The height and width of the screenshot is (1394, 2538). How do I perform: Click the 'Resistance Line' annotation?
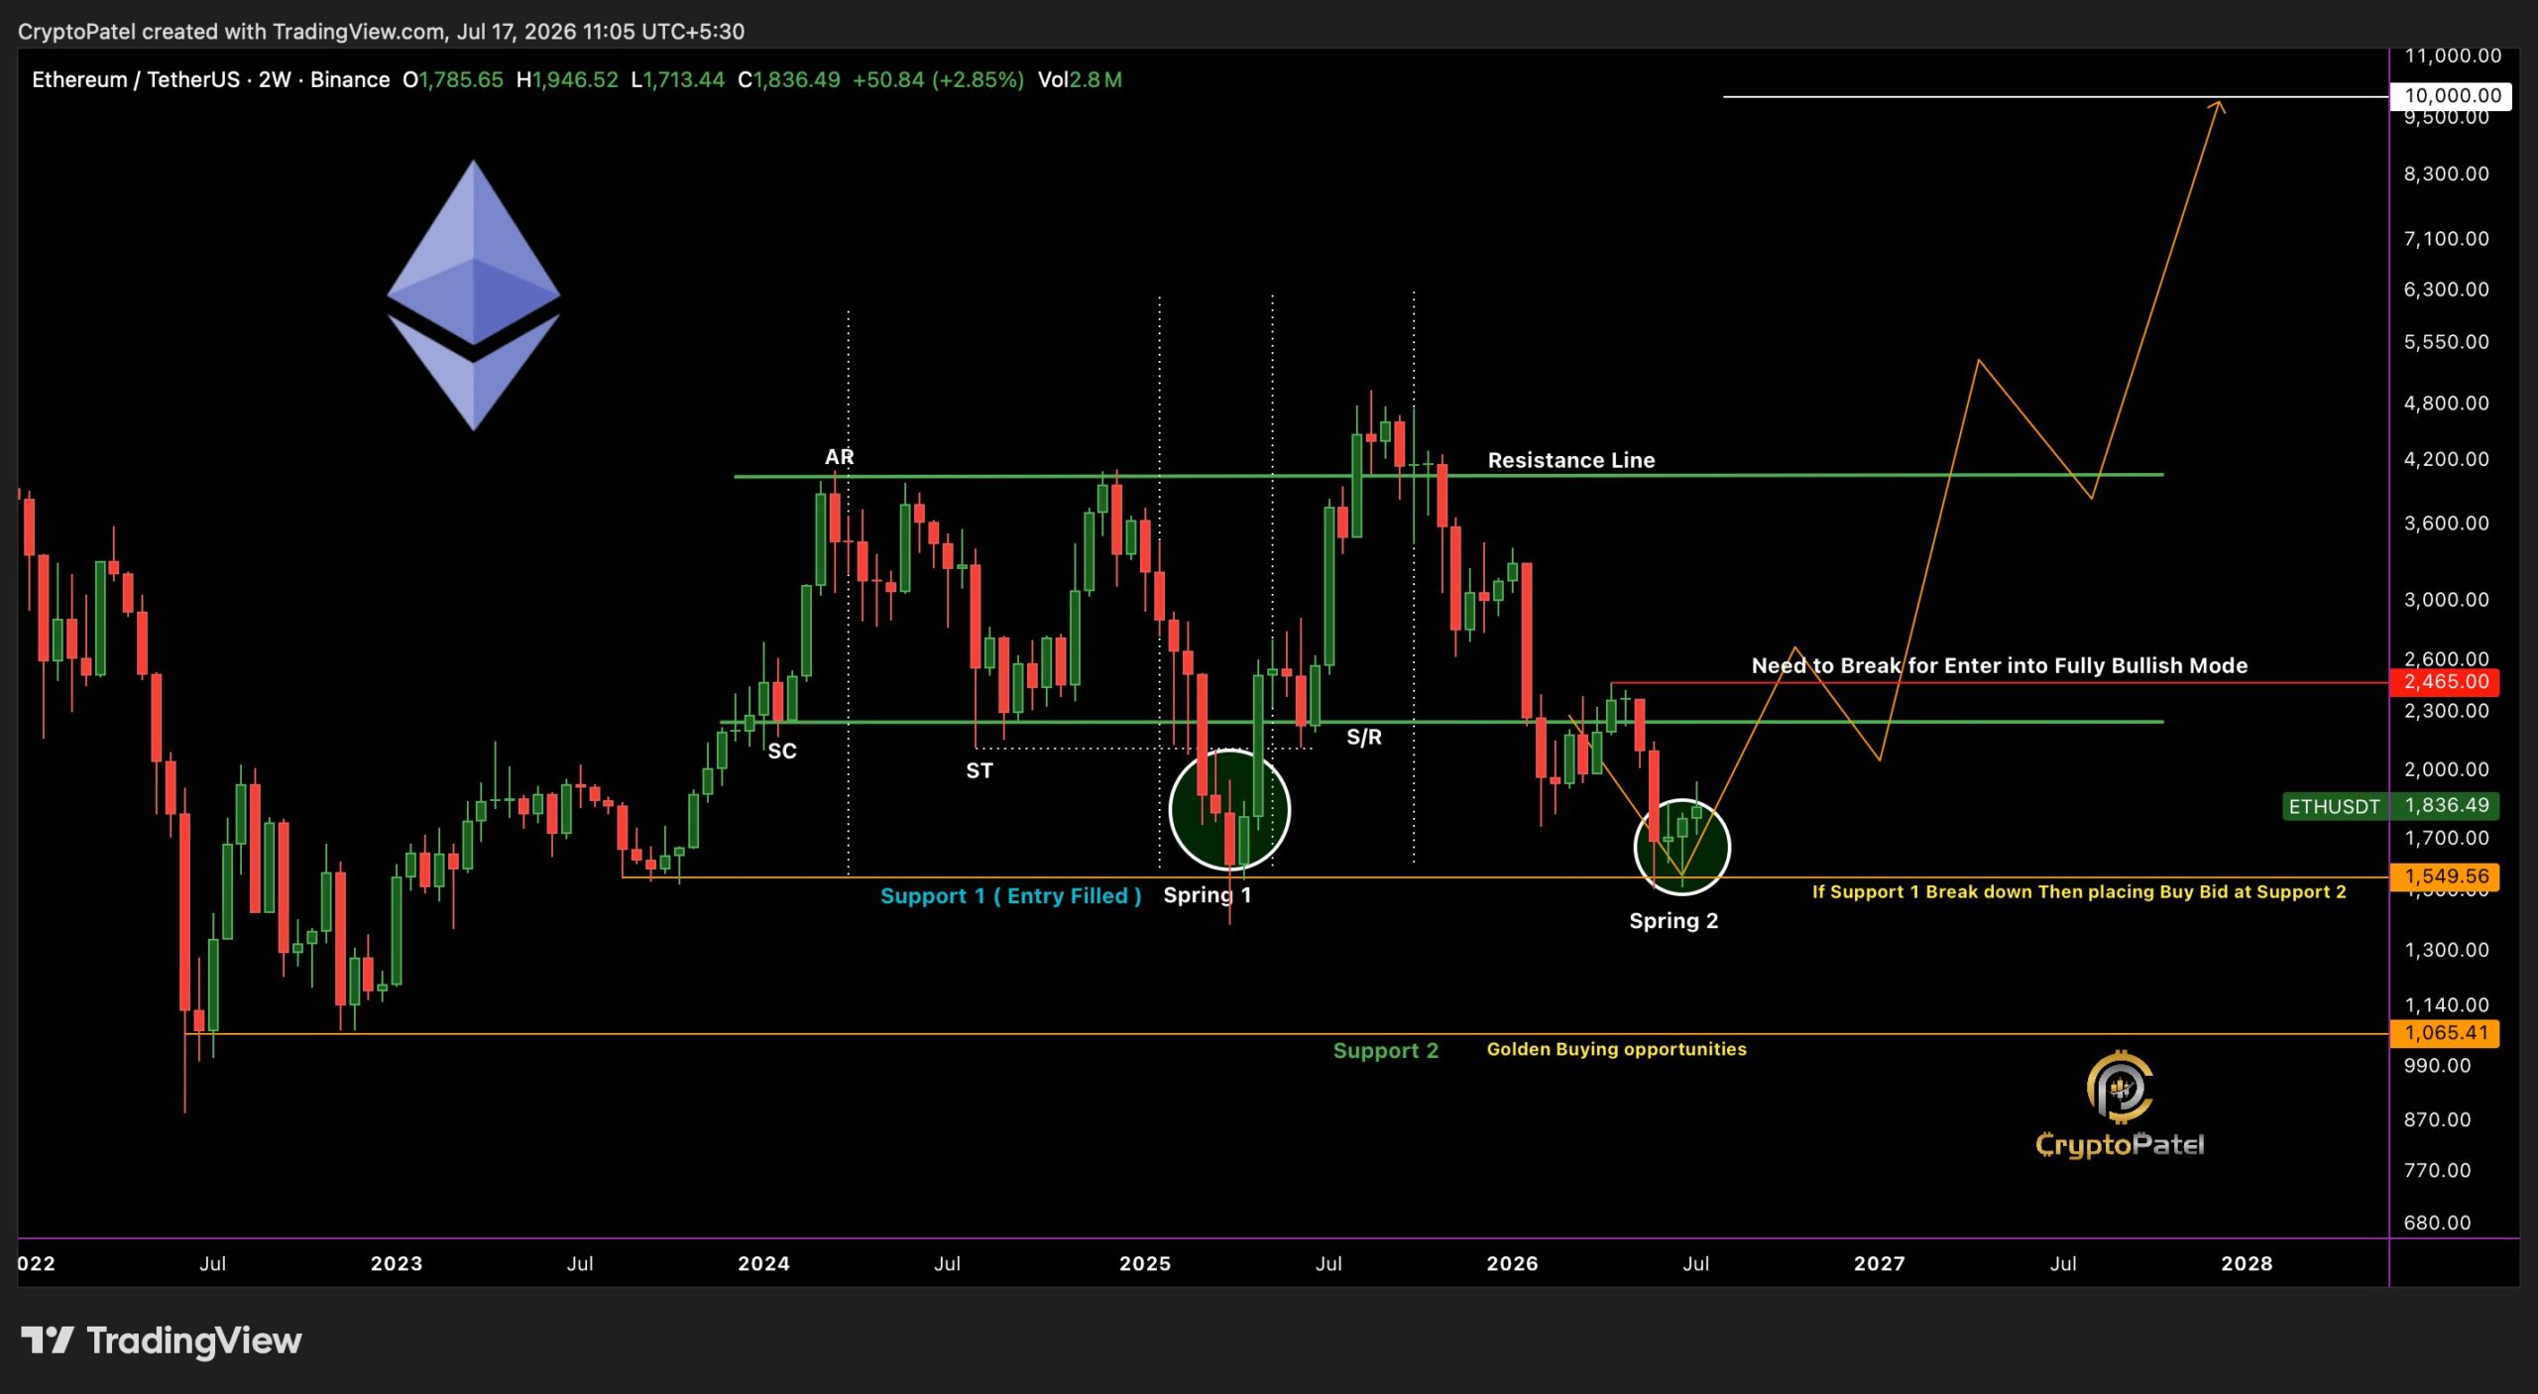pyautogui.click(x=1571, y=460)
